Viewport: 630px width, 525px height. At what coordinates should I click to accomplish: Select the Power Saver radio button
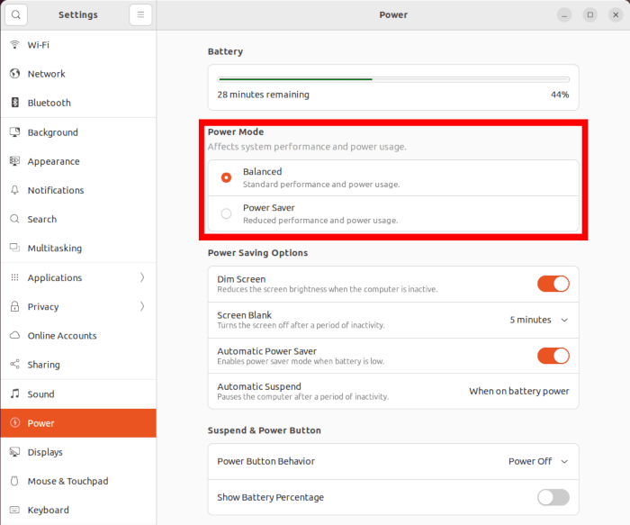[x=226, y=213]
